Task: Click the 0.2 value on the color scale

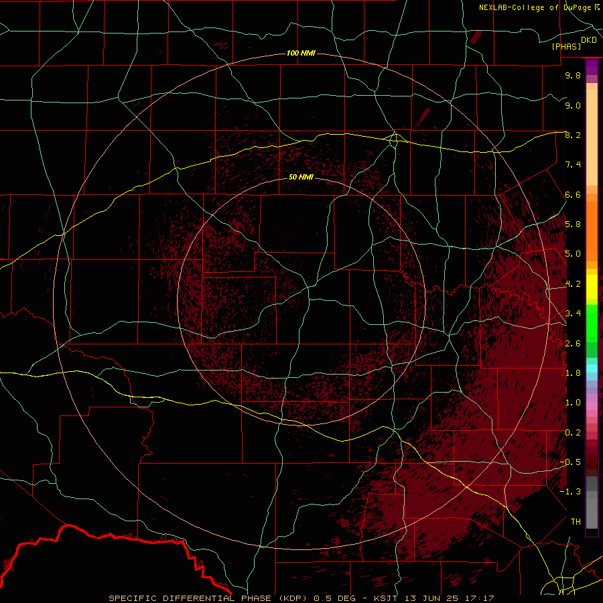Action: [573, 433]
